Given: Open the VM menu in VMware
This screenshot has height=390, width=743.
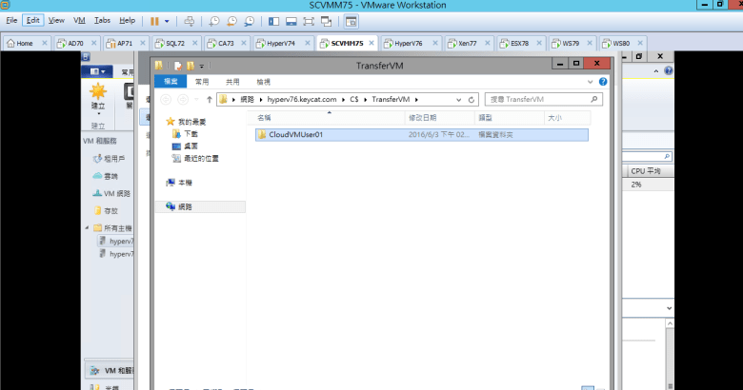Looking at the screenshot, I should [79, 20].
